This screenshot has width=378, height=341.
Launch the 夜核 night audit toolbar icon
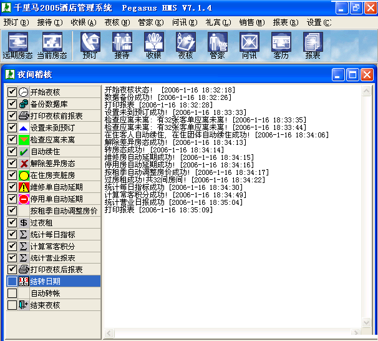pyautogui.click(x=186, y=46)
